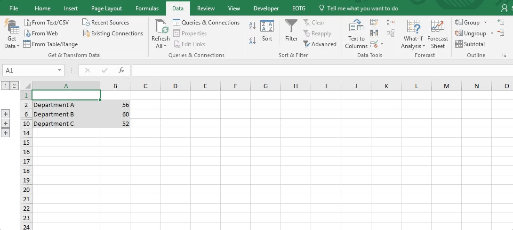Expand outline group beside row 14
Image resolution: width=513 pixels, height=230 pixels.
6,133
